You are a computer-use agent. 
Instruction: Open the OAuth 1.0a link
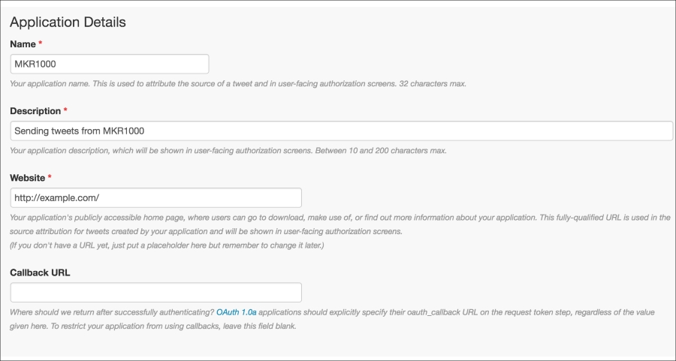pos(237,312)
